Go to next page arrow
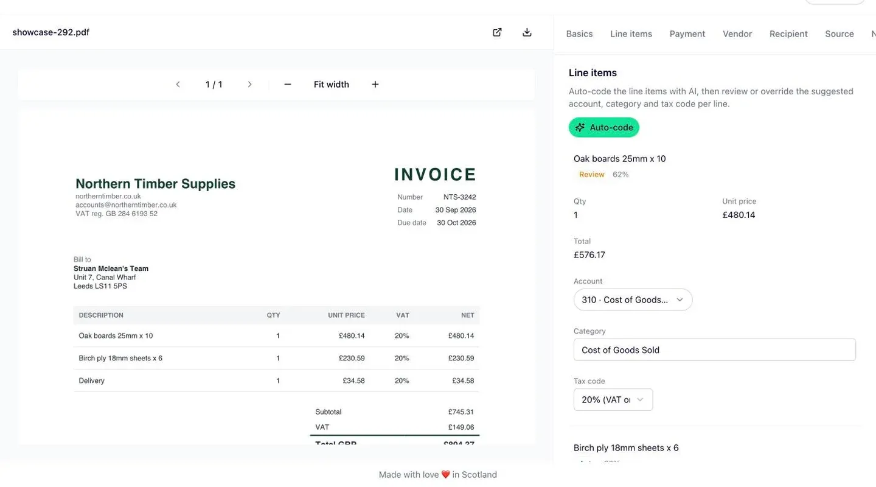This screenshot has width=876, height=487. coord(249,85)
